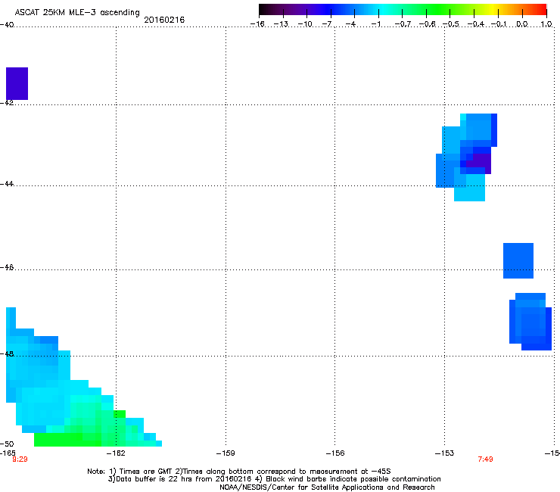
Task: Click the bright green data area near -50 latitude
Action: [68, 440]
